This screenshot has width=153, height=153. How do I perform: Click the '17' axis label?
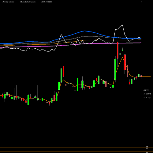147,147
